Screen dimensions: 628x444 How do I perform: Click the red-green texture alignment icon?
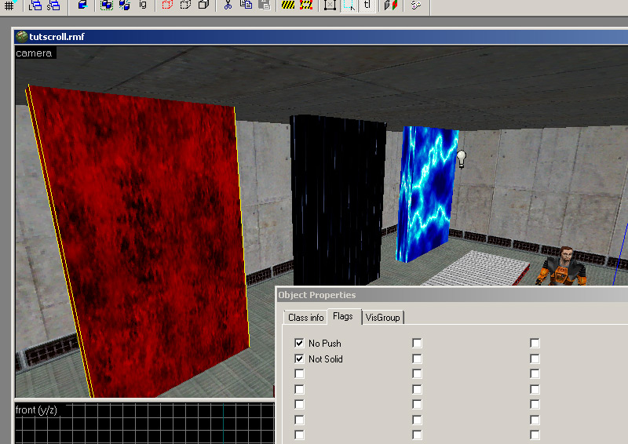[x=391, y=5]
